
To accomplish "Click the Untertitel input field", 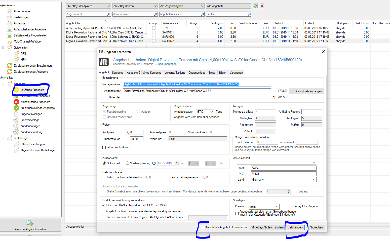I will pos(197,97).
